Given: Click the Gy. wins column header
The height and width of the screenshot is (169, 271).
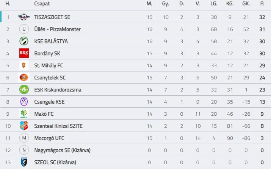Looking at the screenshot, I should click(x=165, y=4).
